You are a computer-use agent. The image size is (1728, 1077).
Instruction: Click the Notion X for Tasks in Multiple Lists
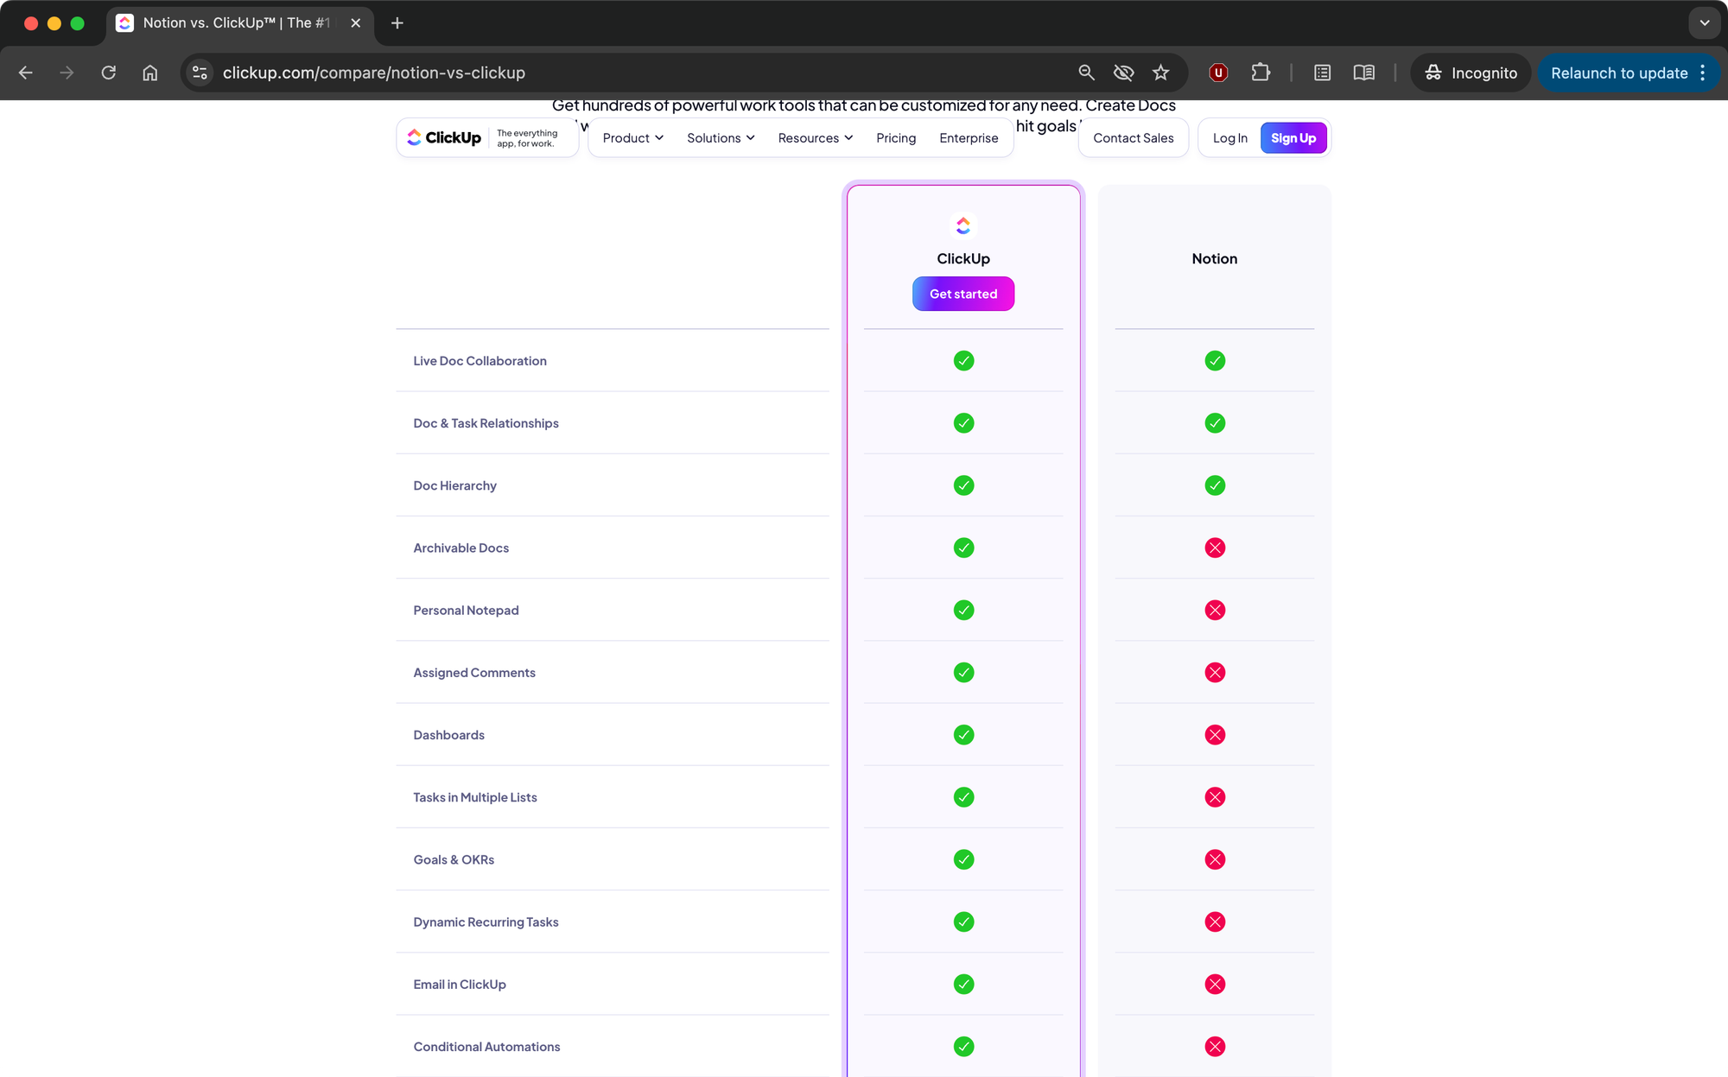tap(1215, 797)
